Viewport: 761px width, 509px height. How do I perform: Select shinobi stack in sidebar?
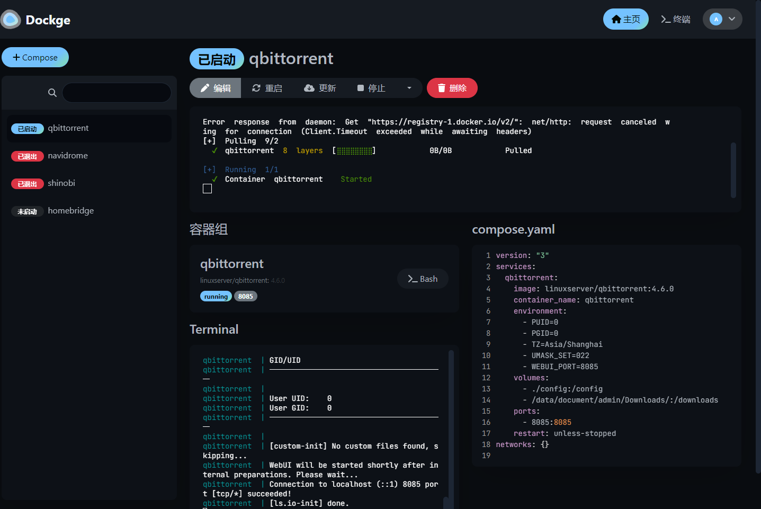89,183
